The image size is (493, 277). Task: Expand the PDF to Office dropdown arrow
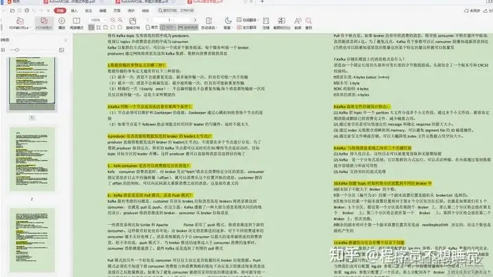tap(29, 28)
